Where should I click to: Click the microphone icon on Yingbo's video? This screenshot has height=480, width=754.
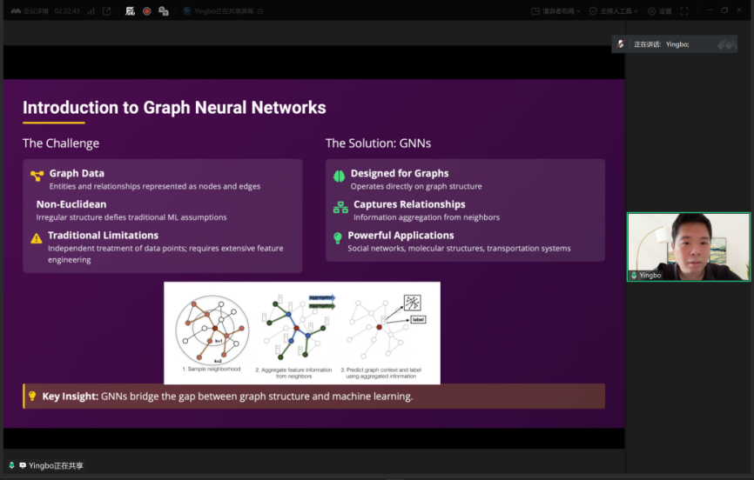tap(635, 275)
